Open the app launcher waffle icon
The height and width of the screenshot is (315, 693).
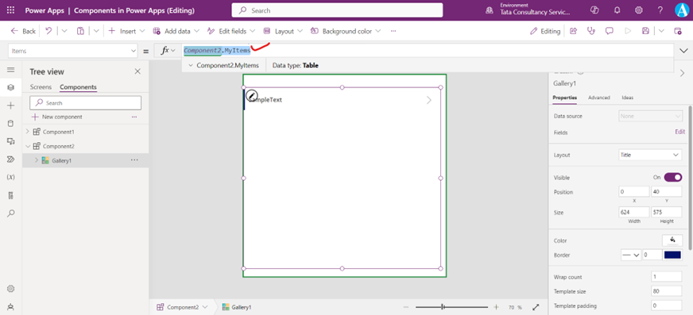pyautogui.click(x=11, y=10)
